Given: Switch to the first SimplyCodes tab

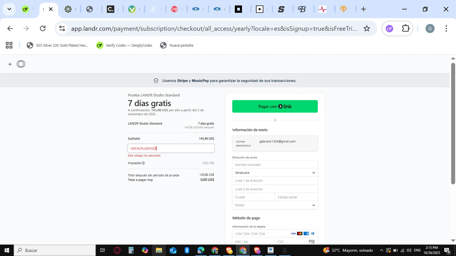Looking at the screenshot, I should pos(26,9).
